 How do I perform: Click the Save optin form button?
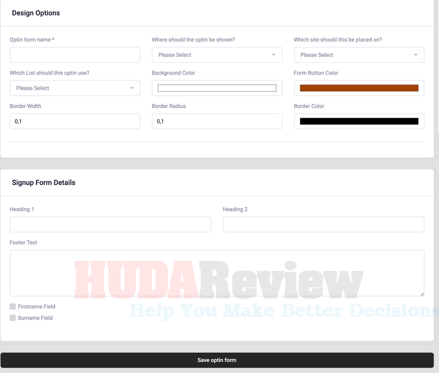coord(217,360)
